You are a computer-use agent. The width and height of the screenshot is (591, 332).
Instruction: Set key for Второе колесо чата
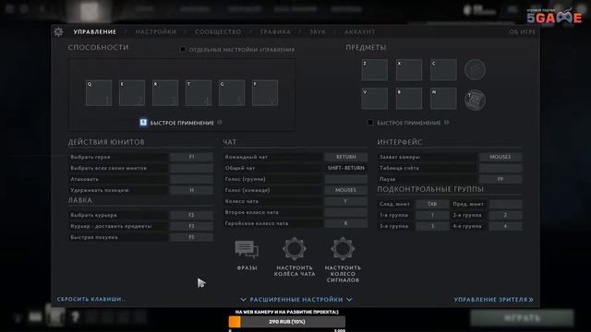(346, 212)
